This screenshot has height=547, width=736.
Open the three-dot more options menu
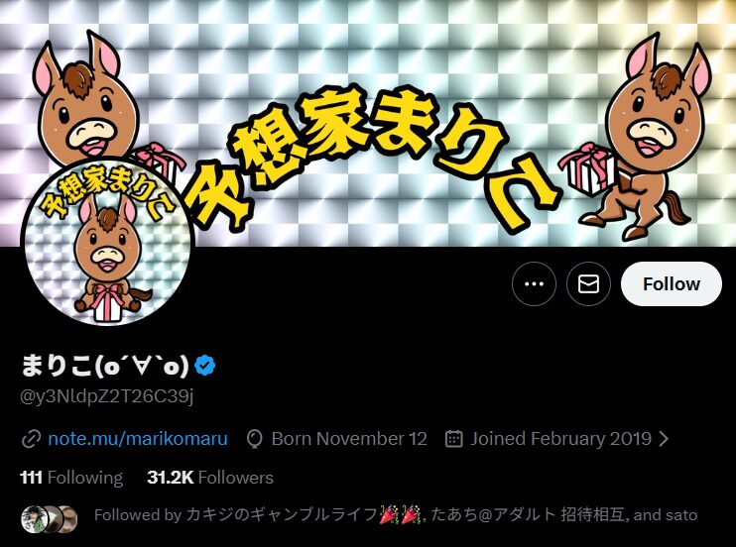pyautogui.click(x=534, y=283)
